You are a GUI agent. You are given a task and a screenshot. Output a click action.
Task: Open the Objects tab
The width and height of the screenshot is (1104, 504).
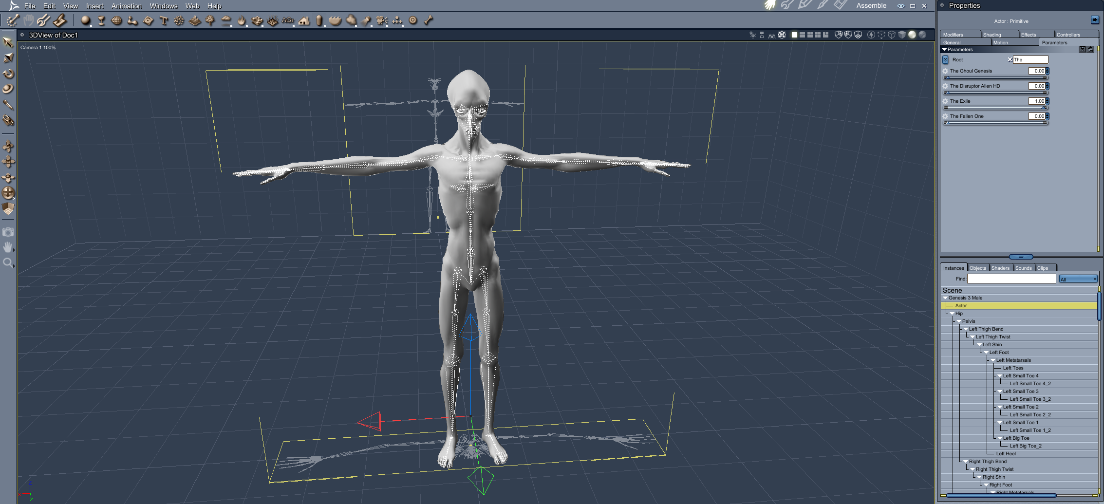click(977, 268)
